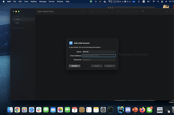Open Slack from the Dock
Screen dimensions: 174x115
pos(39,110)
